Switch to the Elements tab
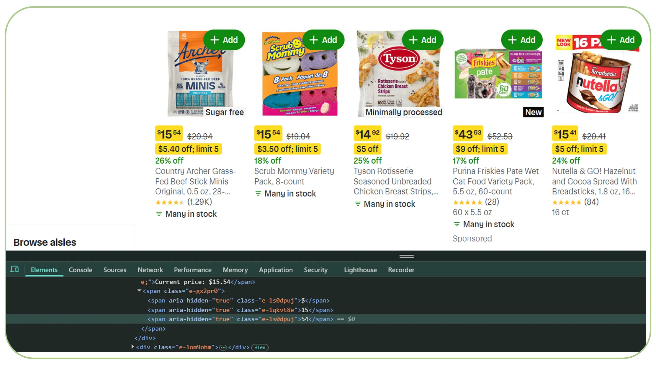656x365 pixels. (44, 270)
